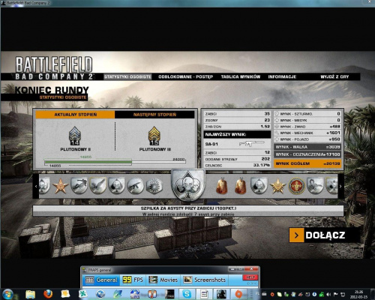Select the Statystyki Osobiste tab
375x300 pixels.
(127, 76)
